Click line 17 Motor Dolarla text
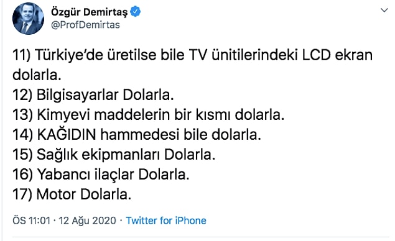This screenshot has height=241, width=395. pyautogui.click(x=72, y=194)
